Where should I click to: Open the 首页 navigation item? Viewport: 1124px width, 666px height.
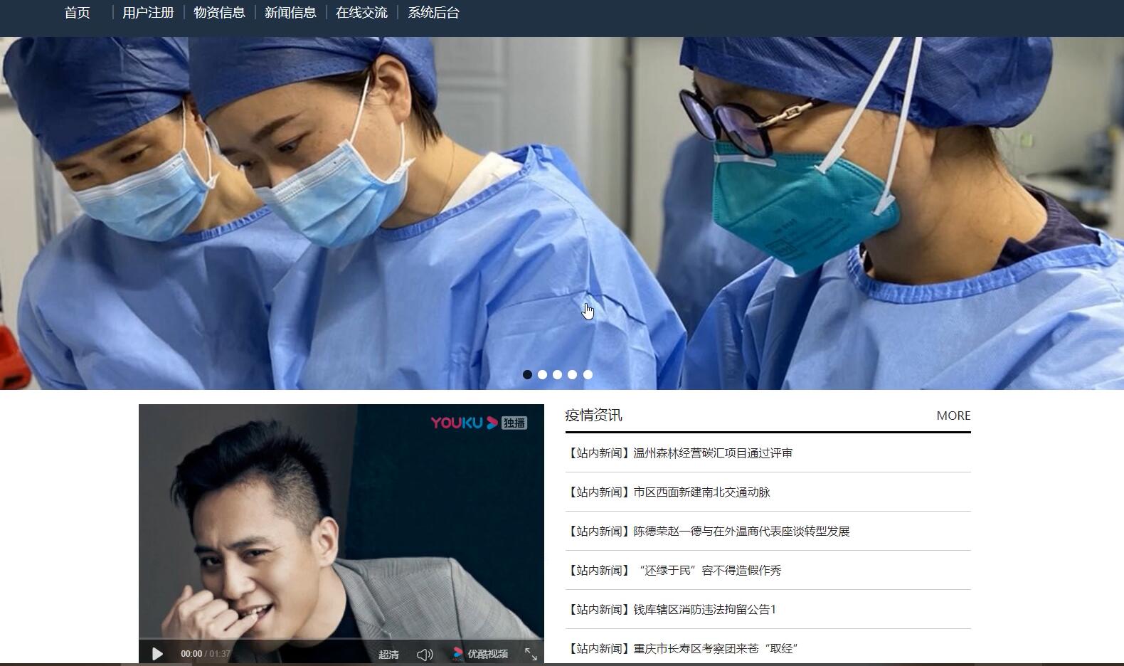77,13
